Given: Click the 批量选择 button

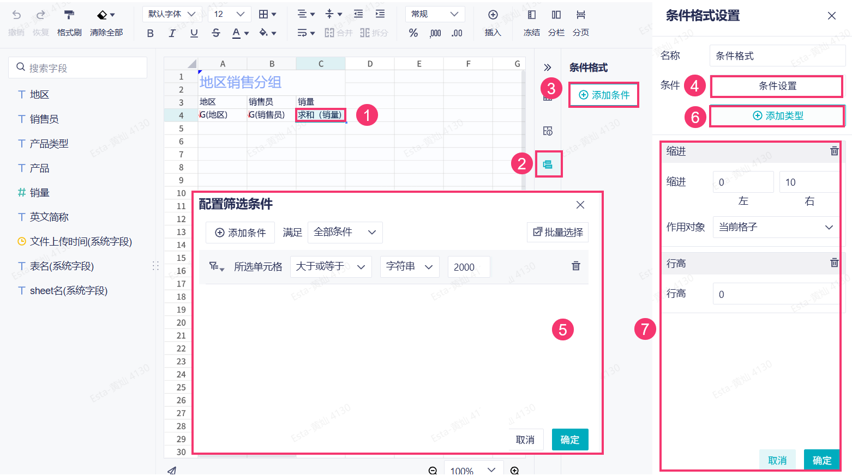Looking at the screenshot, I should click(x=558, y=233).
